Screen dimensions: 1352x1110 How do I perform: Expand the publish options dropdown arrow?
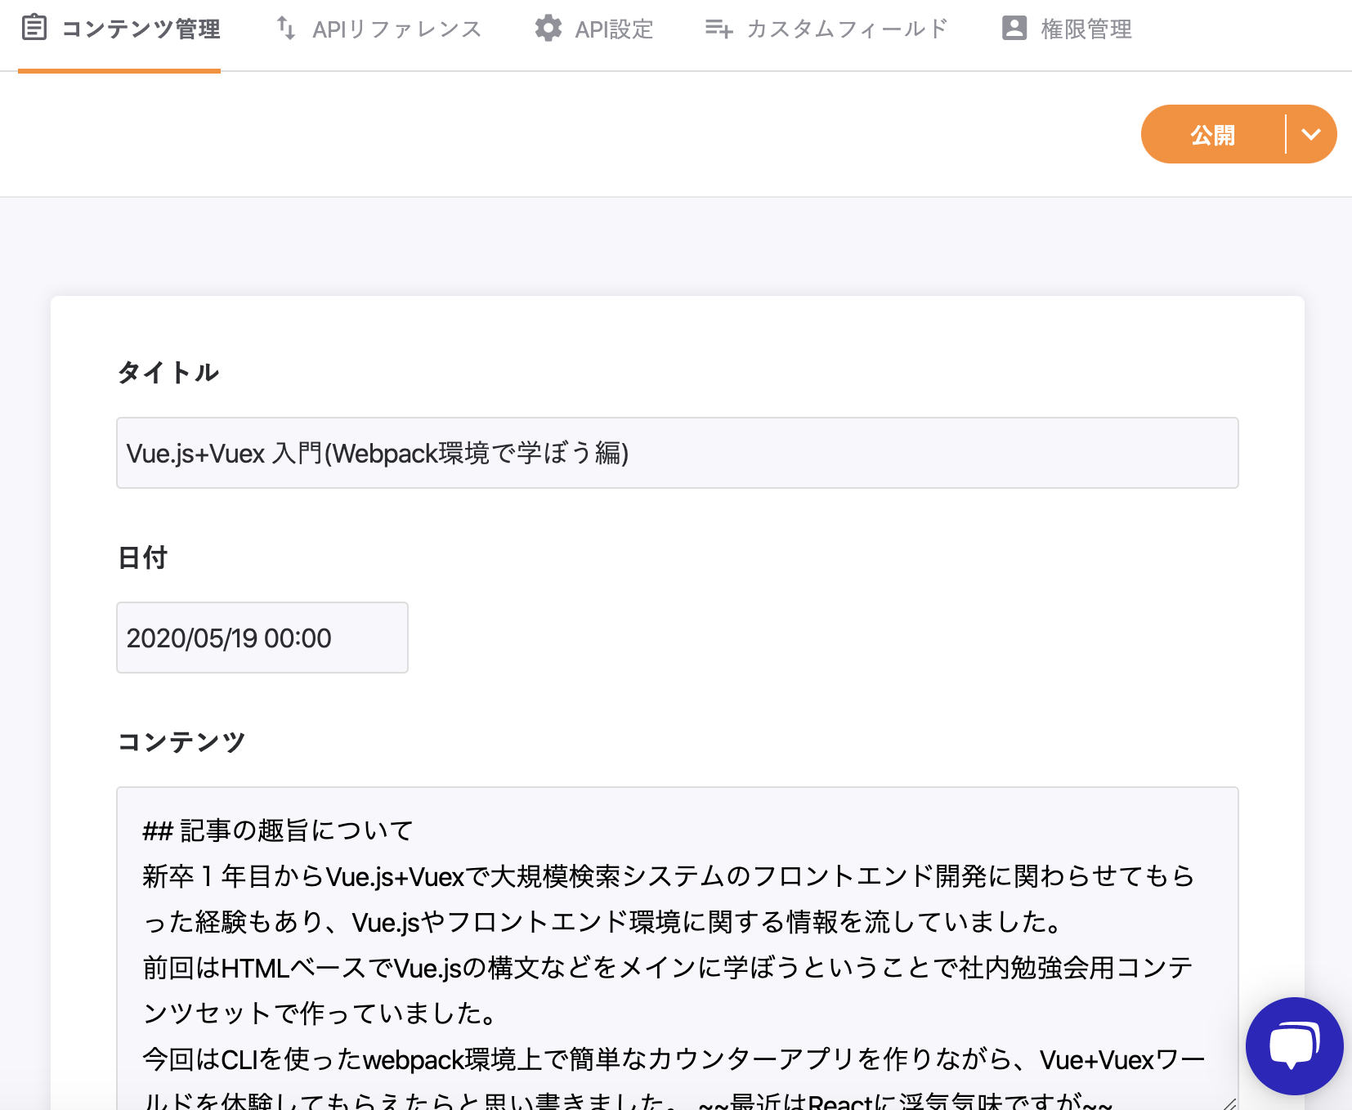coord(1311,134)
